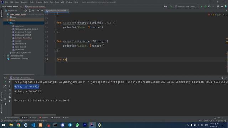
Task: Open the Navigate menu
Action: [x=24, y=2]
